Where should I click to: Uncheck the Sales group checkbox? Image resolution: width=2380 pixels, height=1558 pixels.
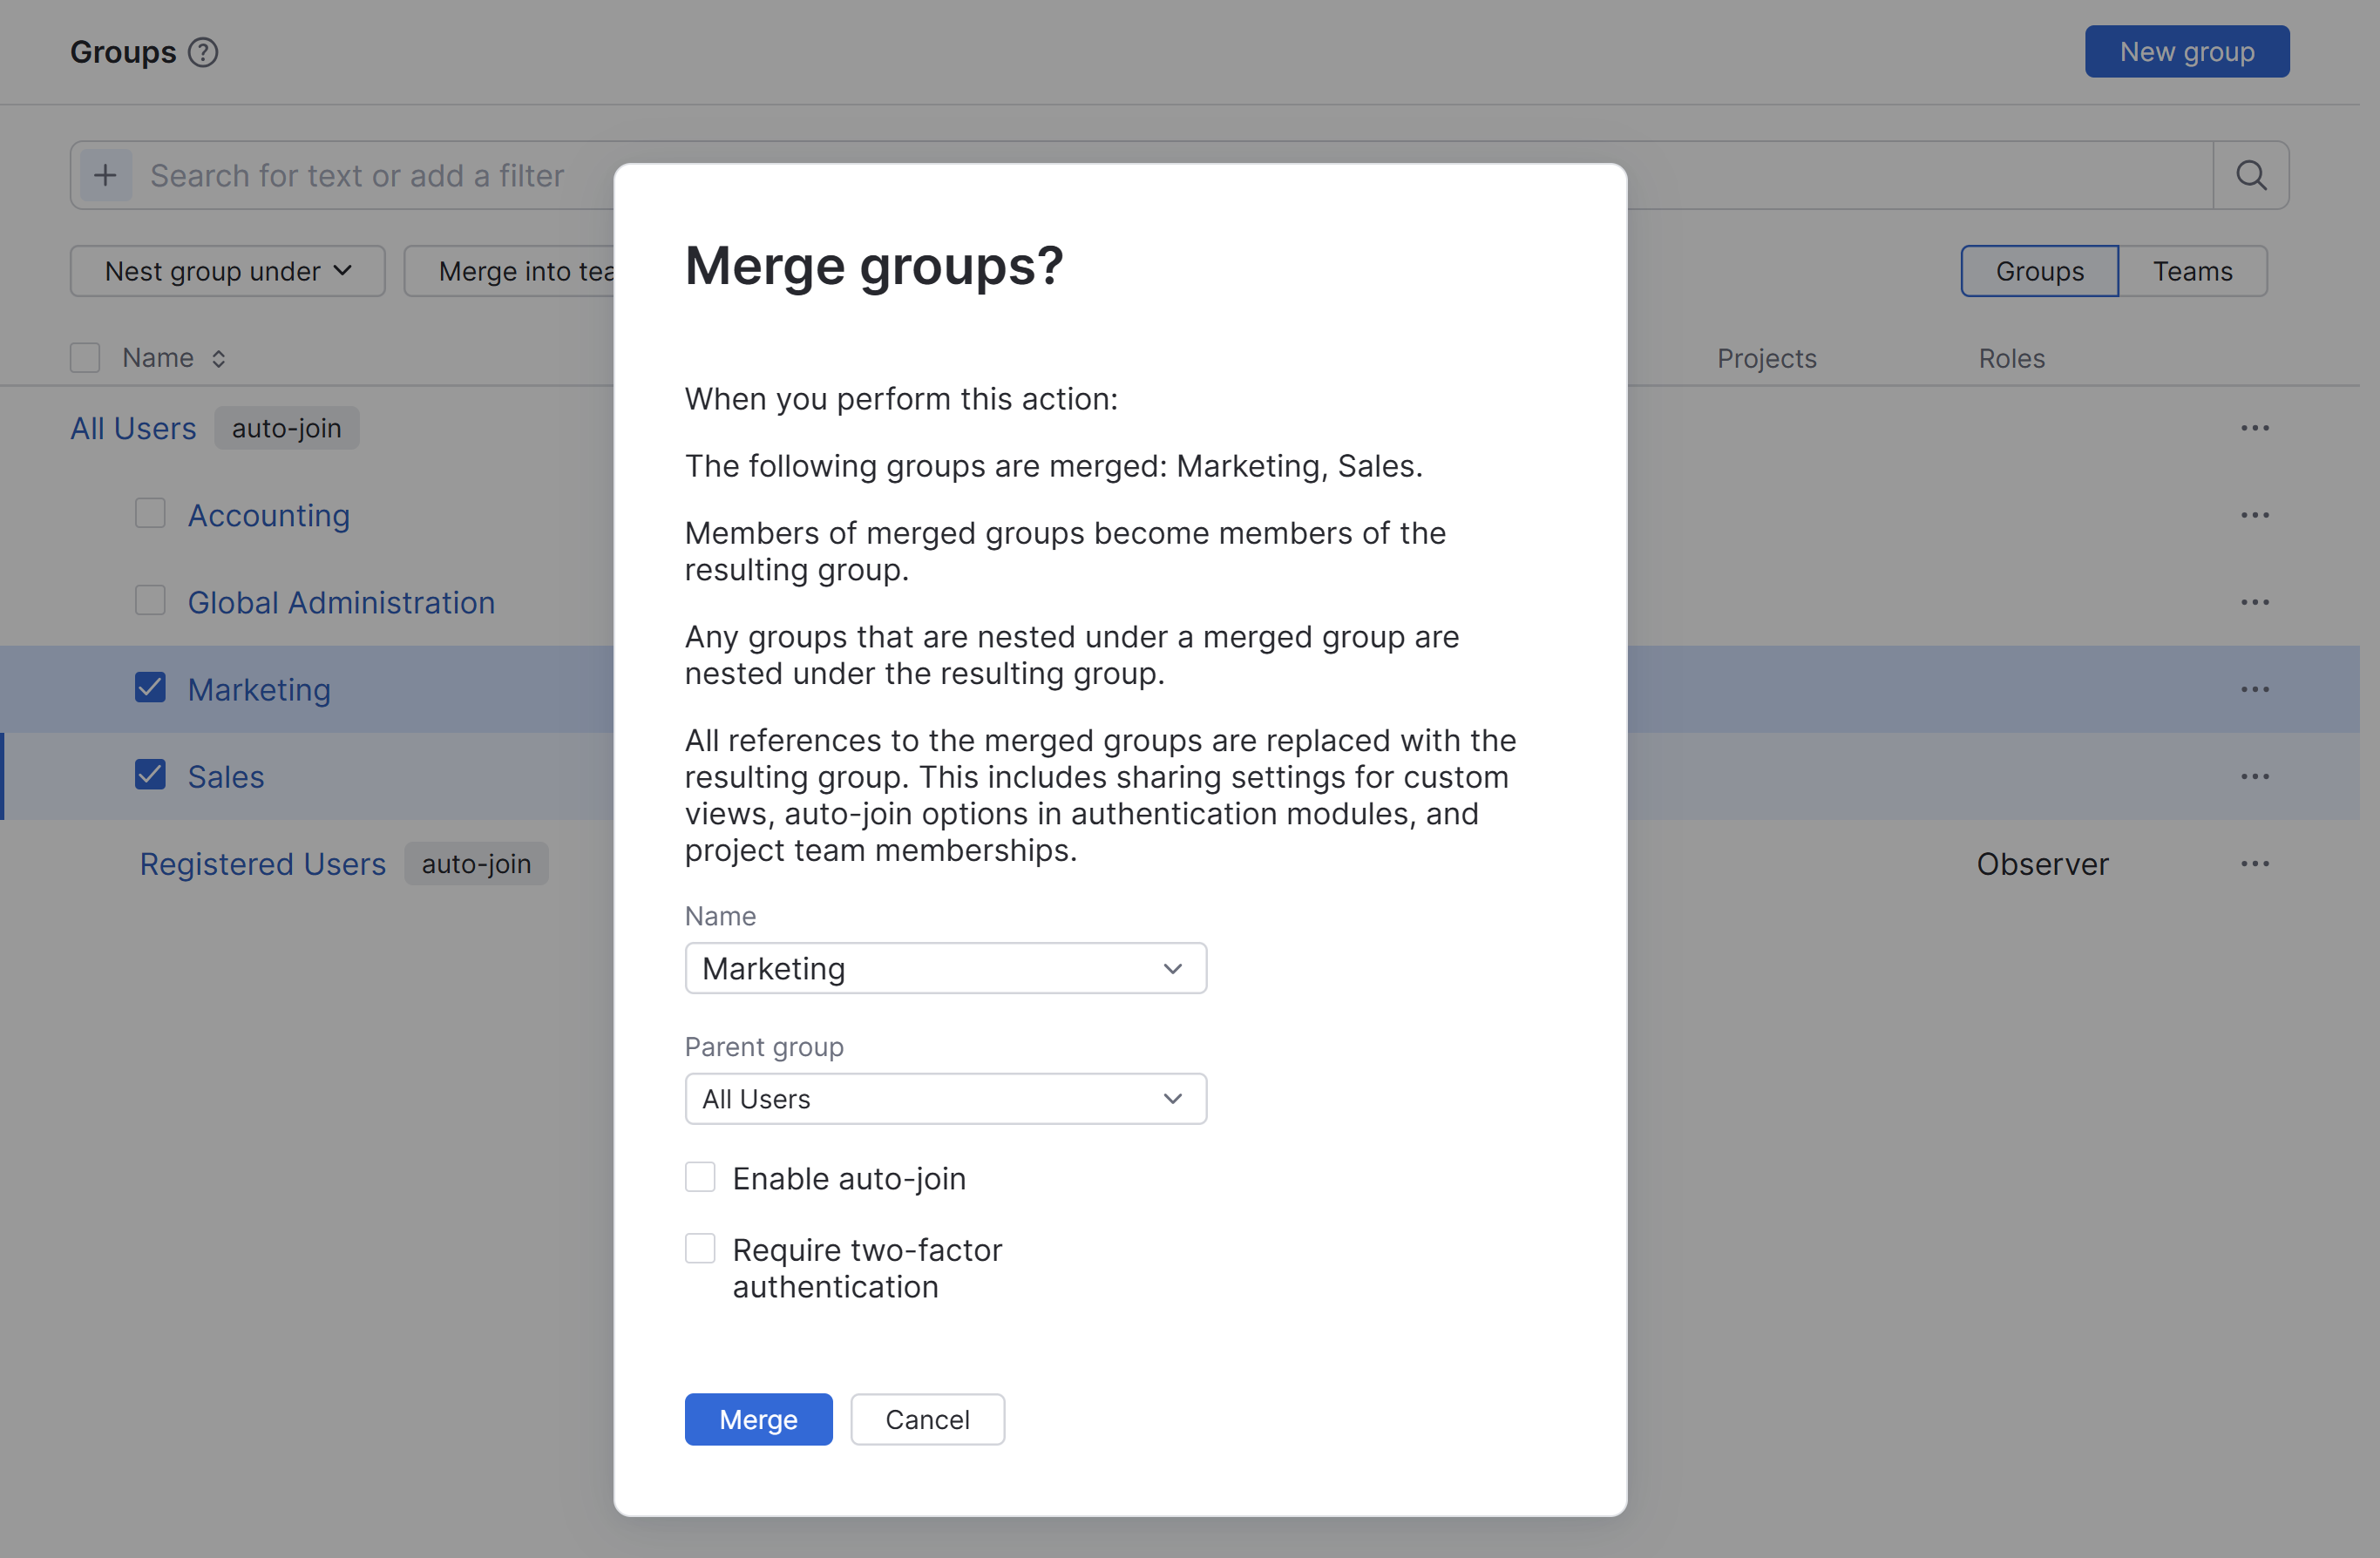(149, 775)
